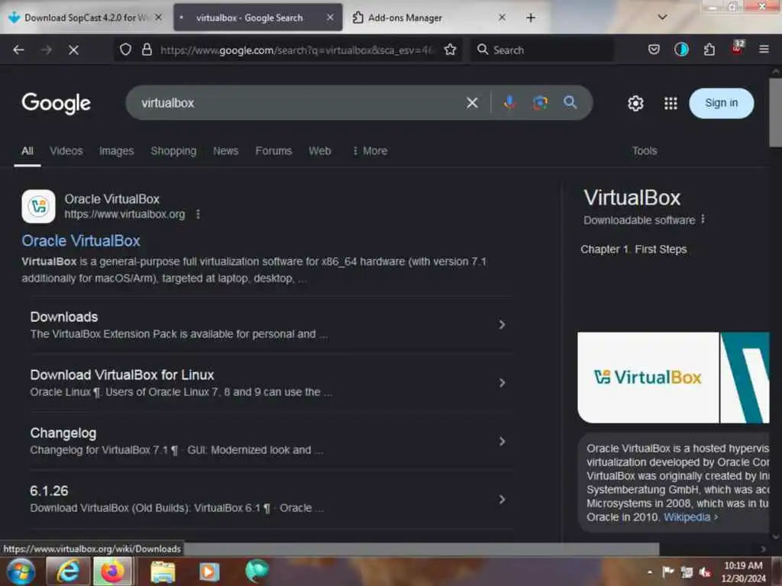Screen dimensions: 782x586
Task: Open a new browser tab
Action: coord(531,18)
